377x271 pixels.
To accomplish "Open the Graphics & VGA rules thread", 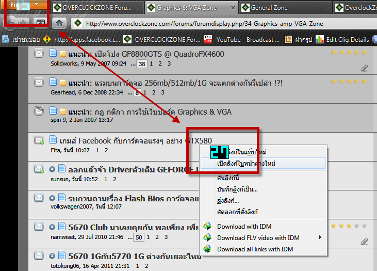I will pos(163,112).
